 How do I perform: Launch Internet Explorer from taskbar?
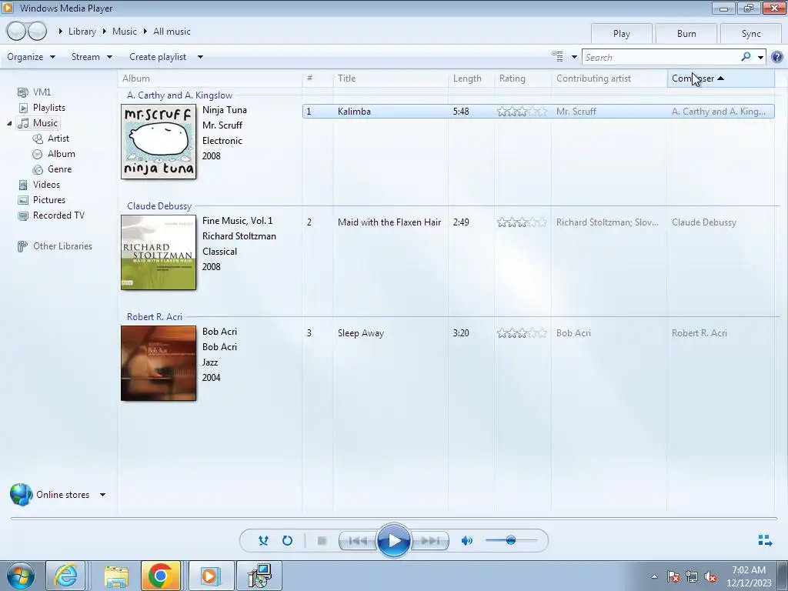pos(66,576)
